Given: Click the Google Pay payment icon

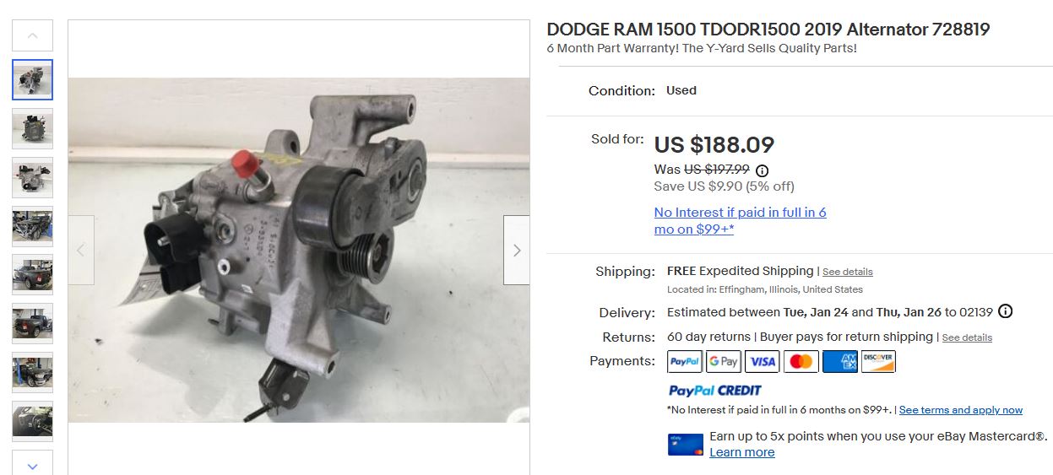Looking at the screenshot, I should coord(724,361).
